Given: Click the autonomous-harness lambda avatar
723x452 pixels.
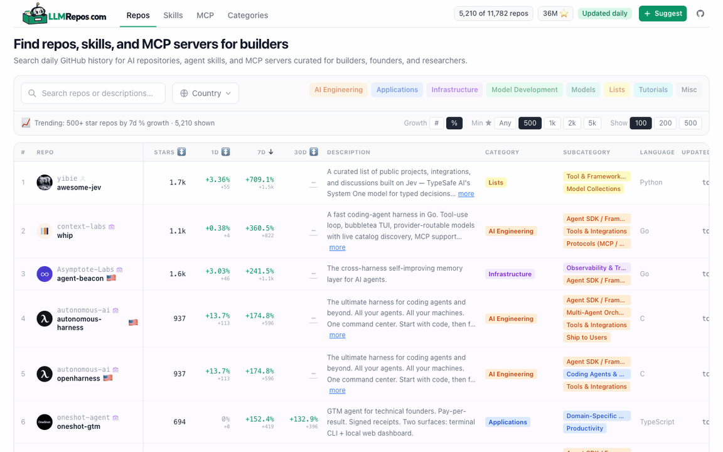Looking at the screenshot, I should (45, 318).
